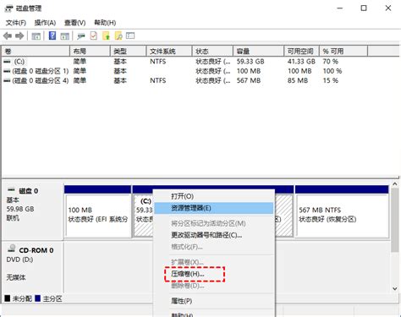Image resolution: width=401 pixels, height=317 pixels.
Task: Sort by the 容量 column header
Action: [x=258, y=52]
